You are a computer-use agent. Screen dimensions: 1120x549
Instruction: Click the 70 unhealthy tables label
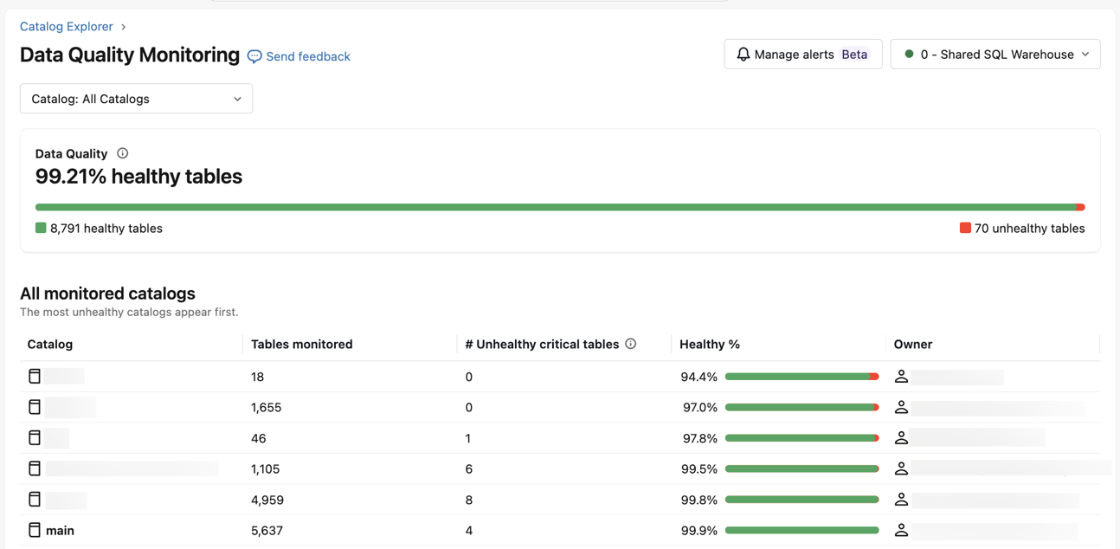pos(1029,229)
